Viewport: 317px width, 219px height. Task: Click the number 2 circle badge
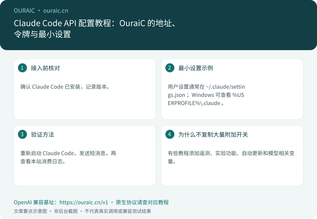(170, 68)
